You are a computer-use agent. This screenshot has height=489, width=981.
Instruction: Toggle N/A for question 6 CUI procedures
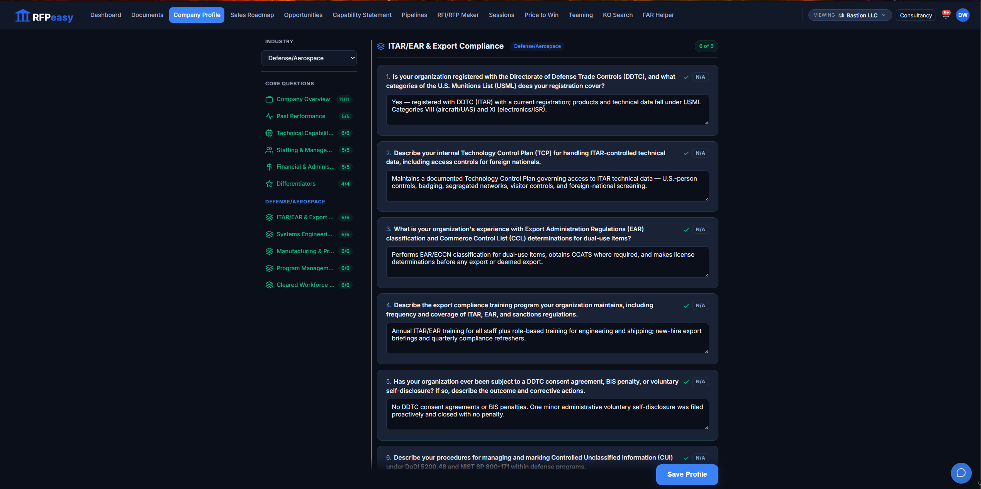point(700,458)
